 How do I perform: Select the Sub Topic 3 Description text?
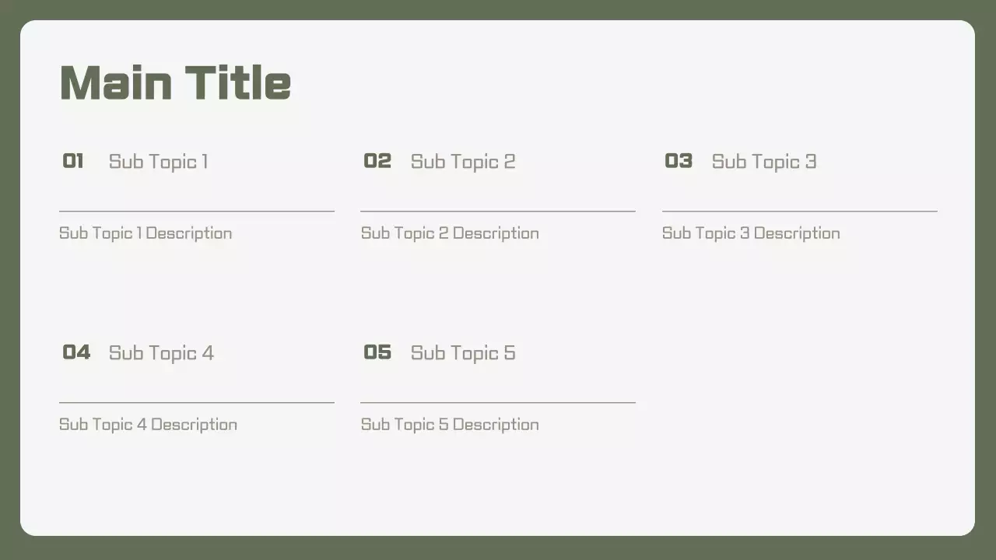point(751,233)
